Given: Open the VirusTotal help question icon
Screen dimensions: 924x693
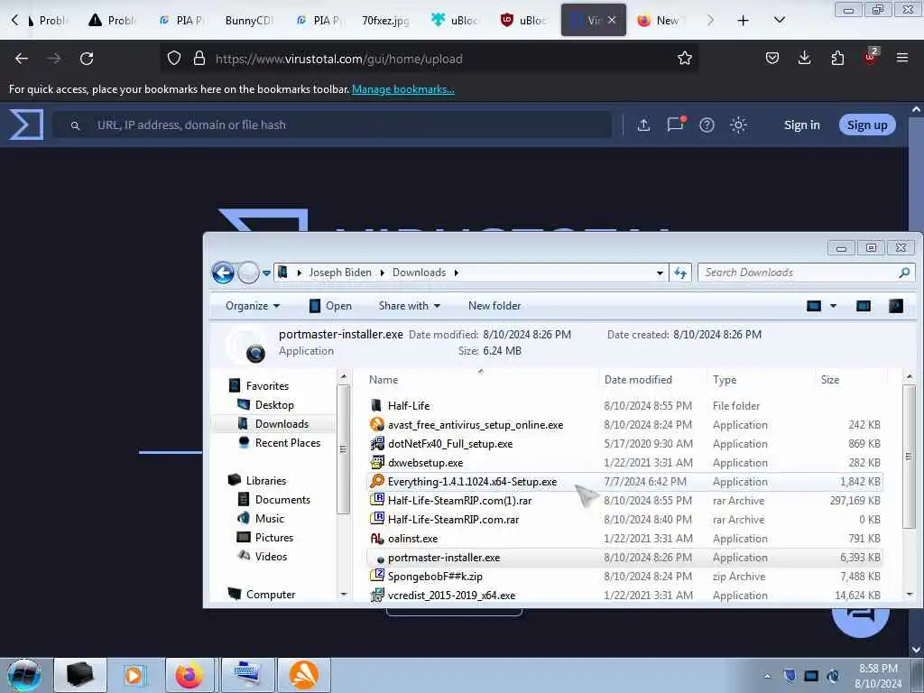Looking at the screenshot, I should pos(707,125).
